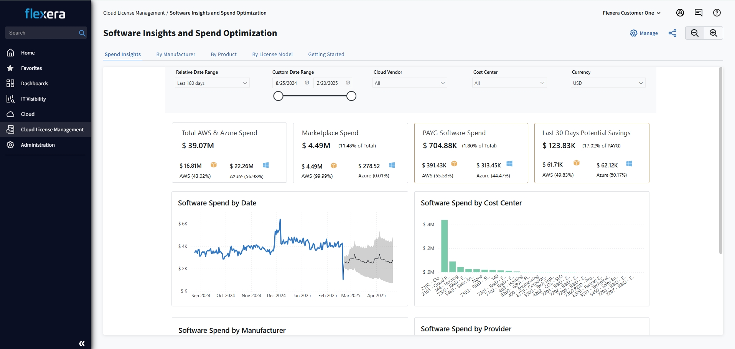Open Cloud License Management breadcrumb link
735x349 pixels.
point(134,13)
